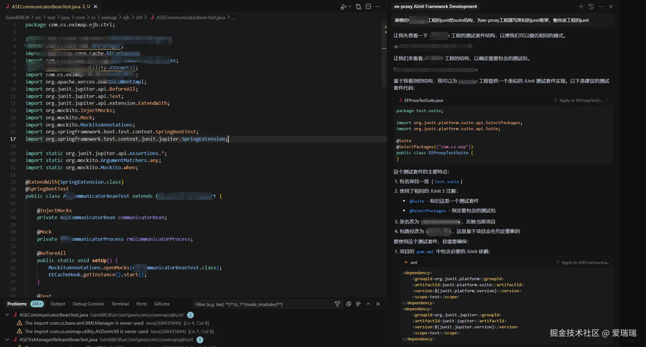Click the warning icon beside the ASDomUtil problem

pos(20,331)
